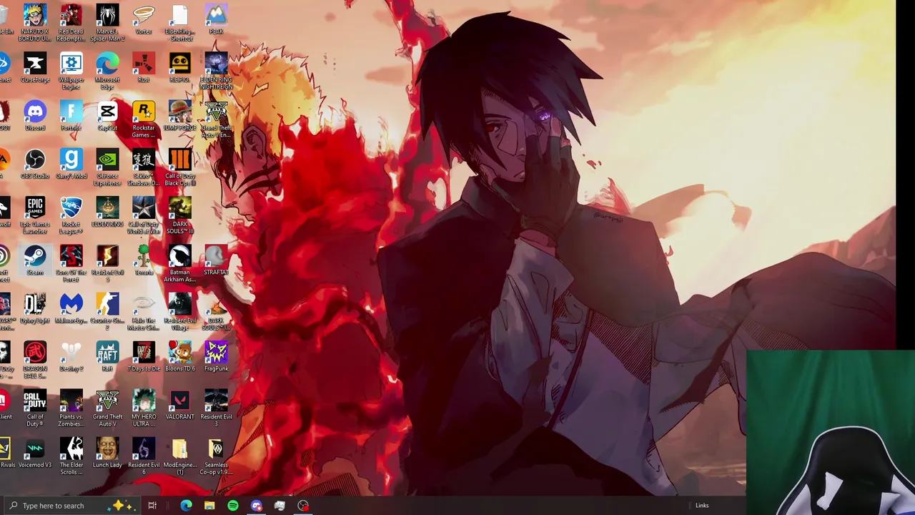Select the Resident Evil Village icon

179,312
